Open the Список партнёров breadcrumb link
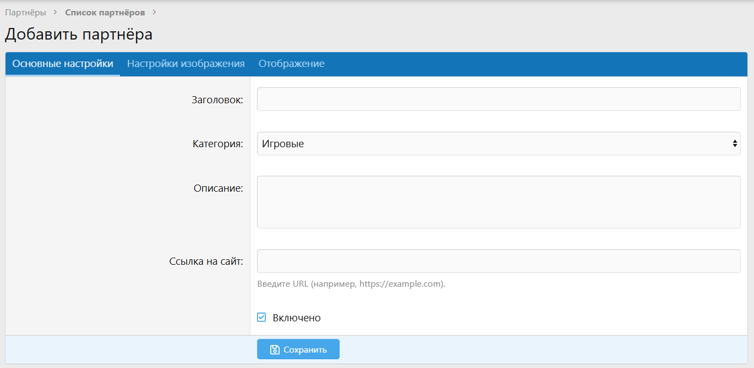The height and width of the screenshot is (368, 754). coord(105,12)
